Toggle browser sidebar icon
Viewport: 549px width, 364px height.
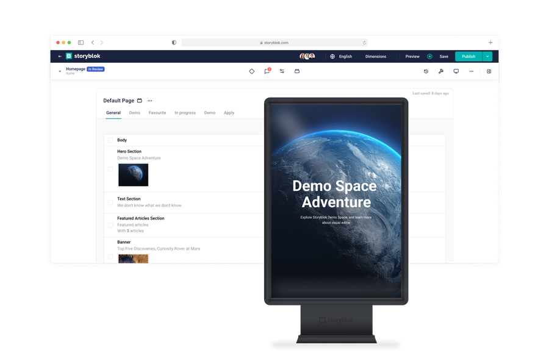(81, 42)
